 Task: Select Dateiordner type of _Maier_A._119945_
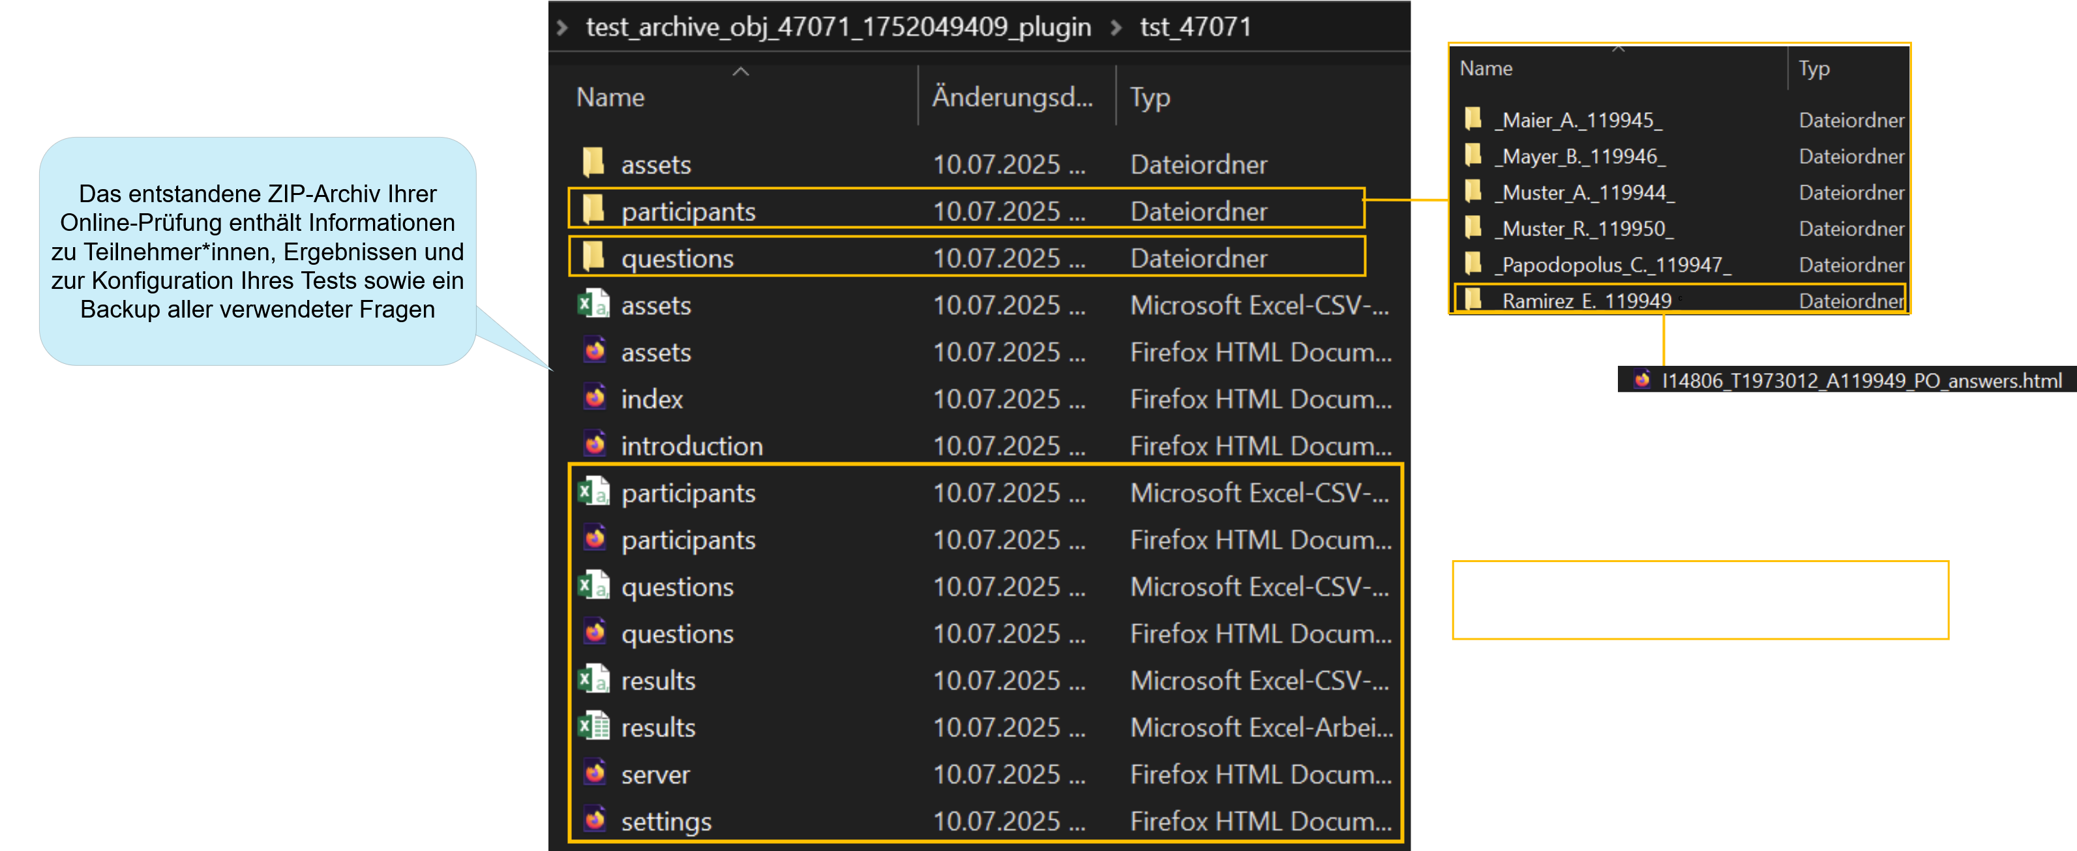click(1851, 120)
